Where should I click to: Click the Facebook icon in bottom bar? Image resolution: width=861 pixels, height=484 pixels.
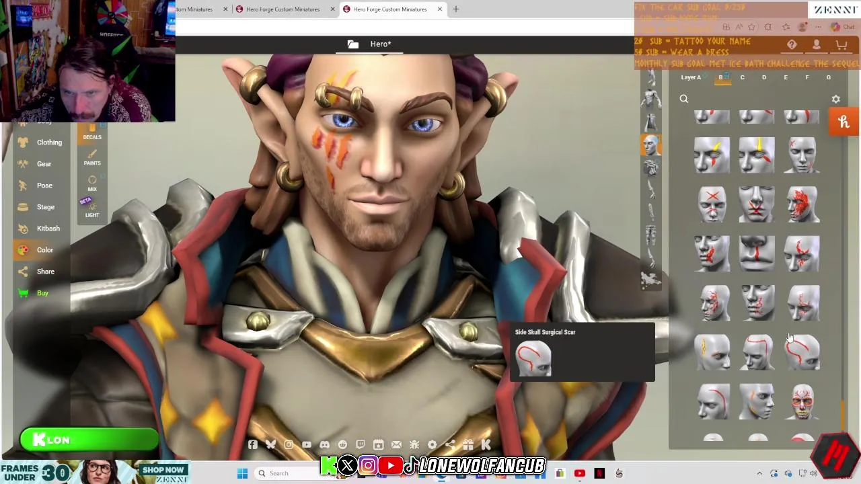coord(252,444)
